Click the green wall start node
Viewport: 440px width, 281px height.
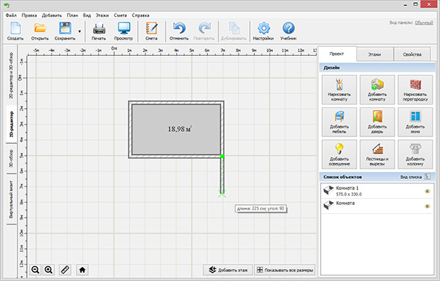(222, 157)
